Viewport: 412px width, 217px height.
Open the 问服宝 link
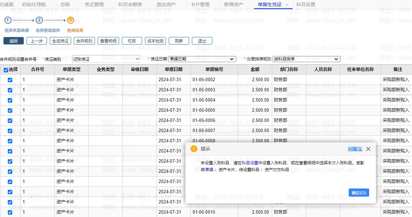click(355, 149)
